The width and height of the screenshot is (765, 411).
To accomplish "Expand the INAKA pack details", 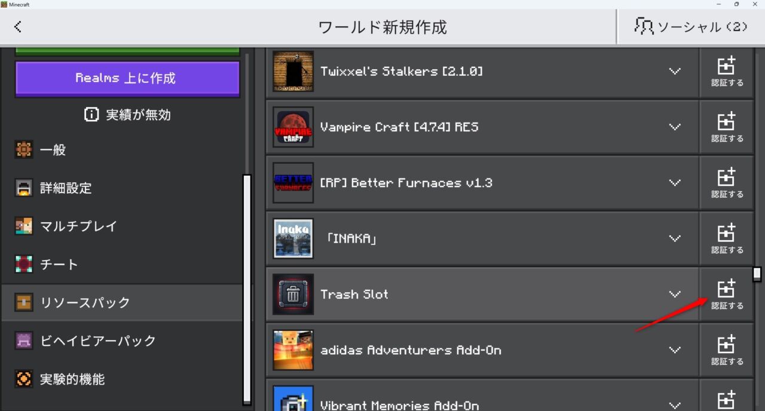I will [675, 238].
